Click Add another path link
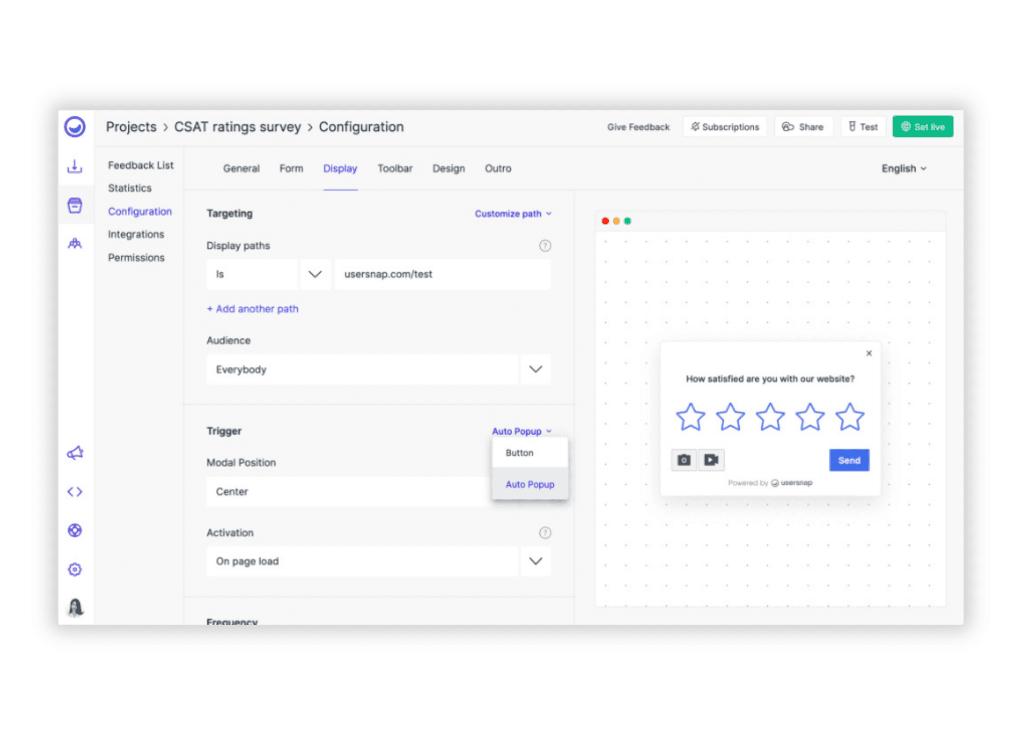The height and width of the screenshot is (735, 1029). [252, 309]
